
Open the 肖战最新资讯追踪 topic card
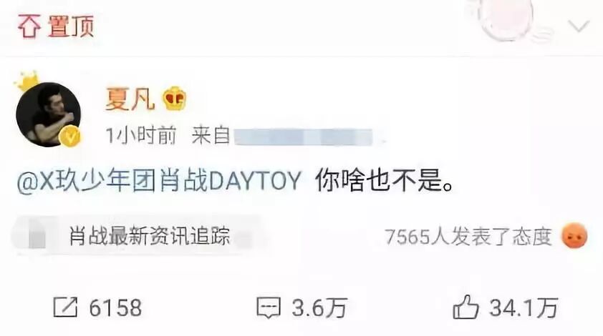click(x=139, y=236)
